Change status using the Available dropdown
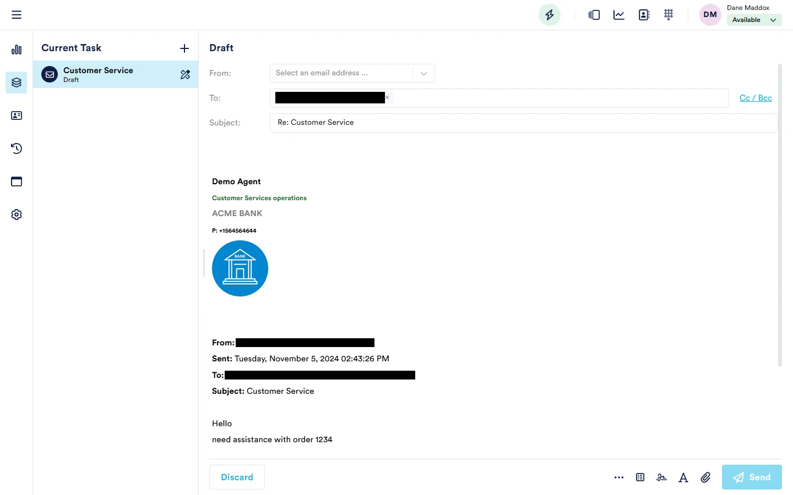 coord(754,19)
